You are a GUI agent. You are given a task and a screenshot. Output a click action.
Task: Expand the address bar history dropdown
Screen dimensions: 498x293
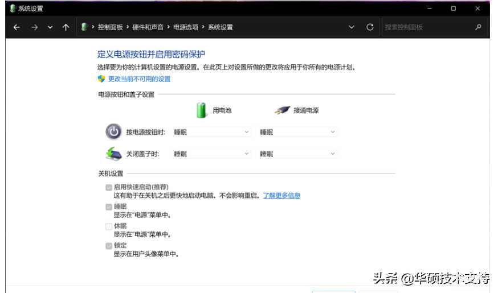[351, 27]
